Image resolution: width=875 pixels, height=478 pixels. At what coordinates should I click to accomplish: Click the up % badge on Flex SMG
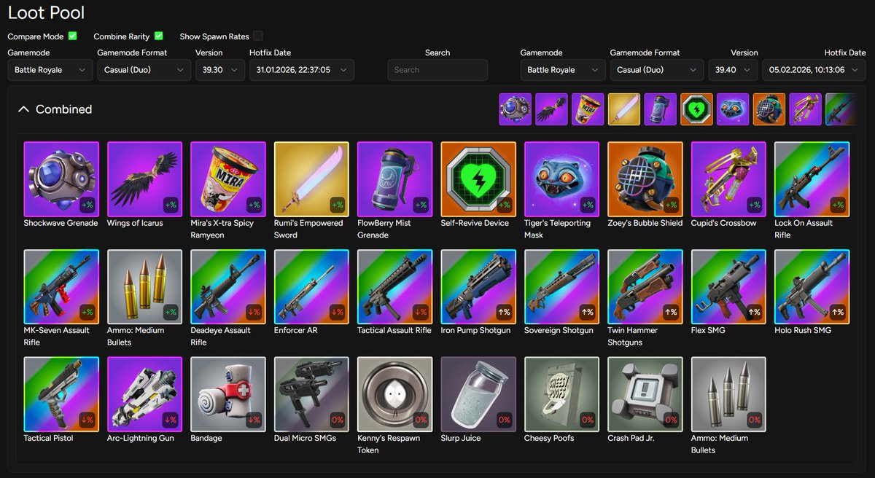(x=754, y=313)
